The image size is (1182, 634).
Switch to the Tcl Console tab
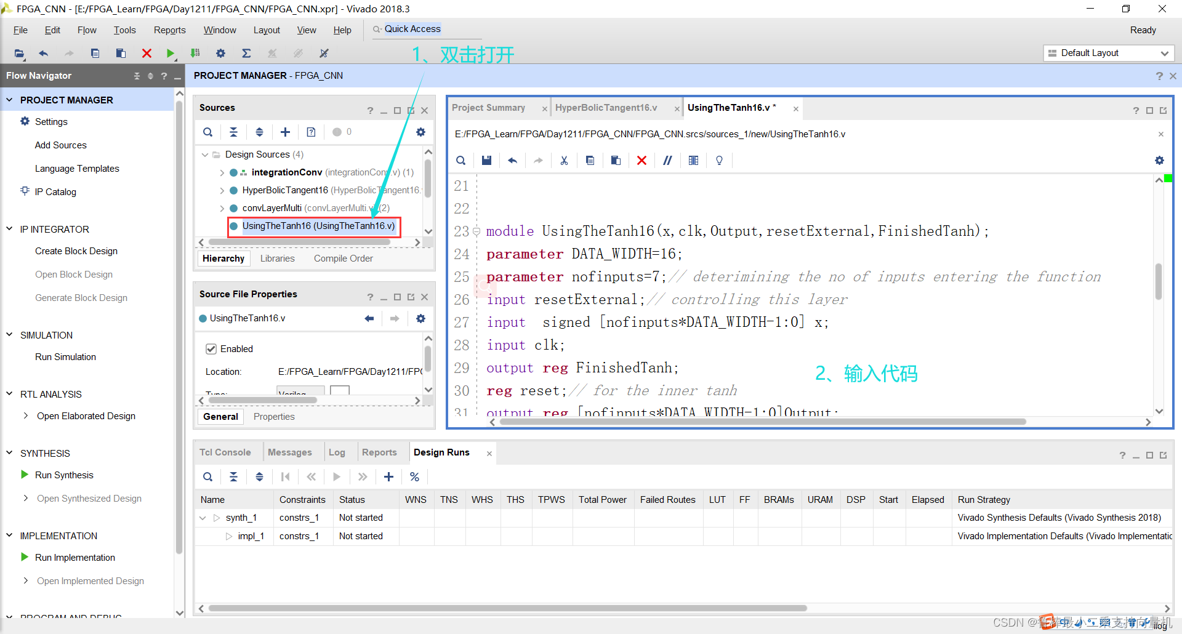225,452
